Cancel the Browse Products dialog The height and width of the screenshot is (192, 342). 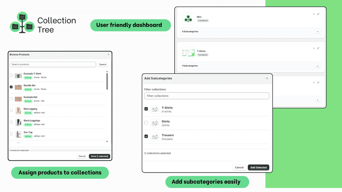tap(82, 156)
